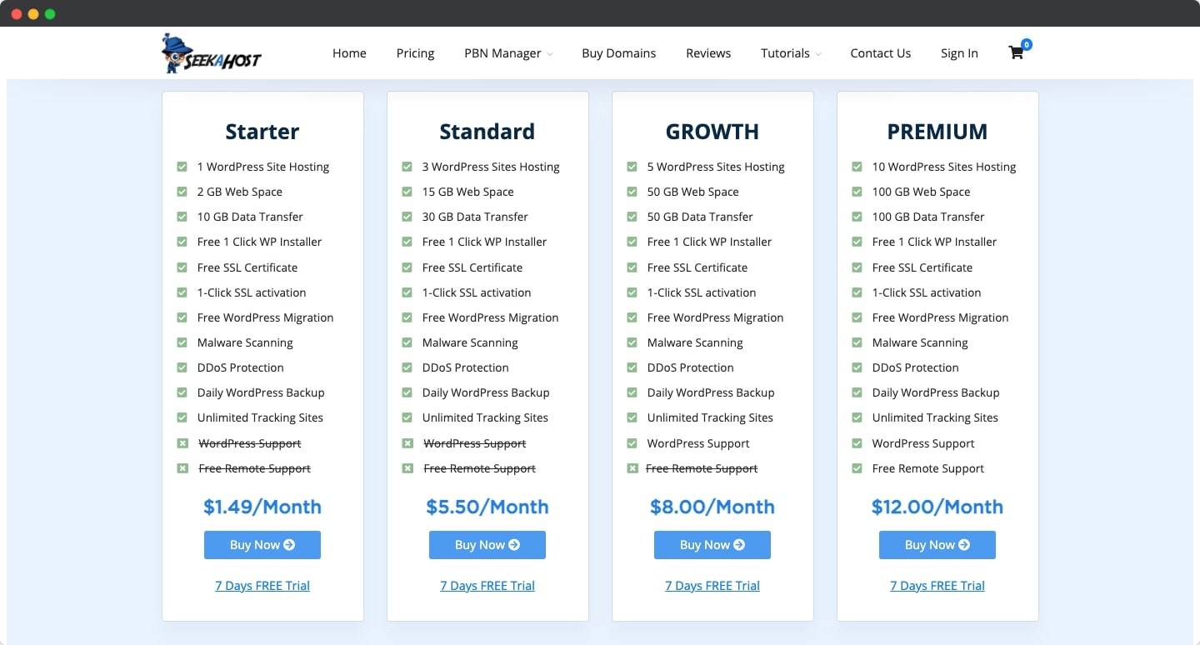Expand the Tutorials dropdown menu
Screen dimensions: 1200x645
point(790,53)
